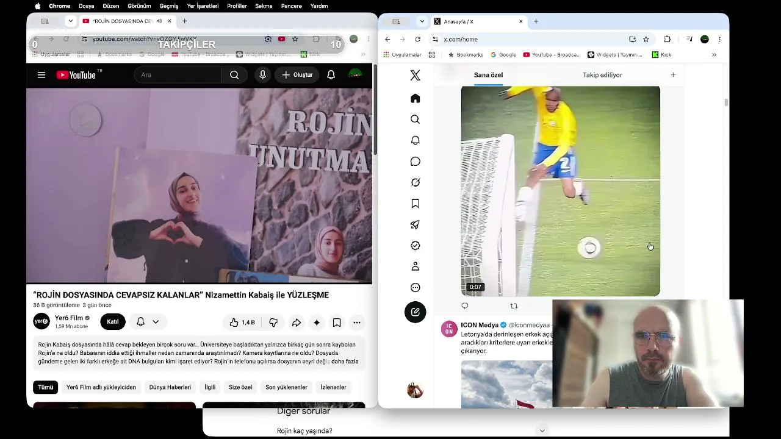This screenshot has width=781, height=439.
Task: Open the Chrome three-dot menu in X window
Action: pos(720,39)
